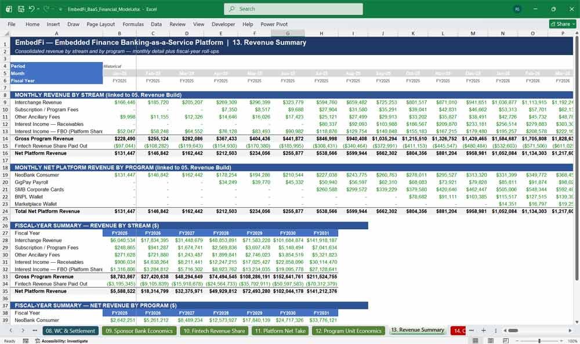Save the workbook with the Save icon
580x344 pixels.
pos(21,9)
